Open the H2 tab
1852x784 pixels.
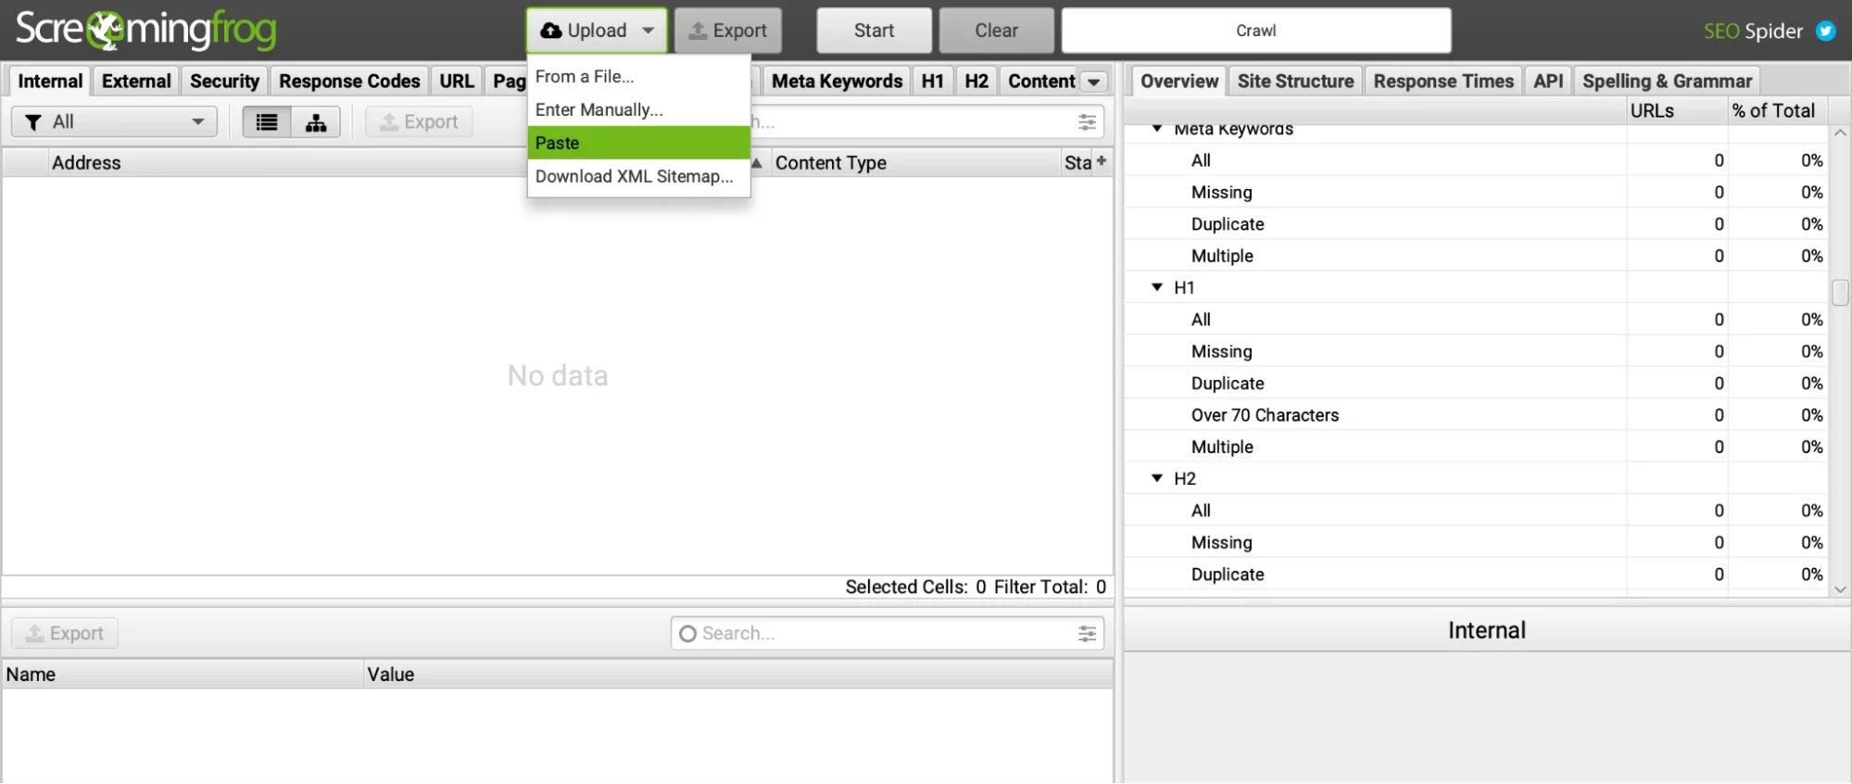976,82
